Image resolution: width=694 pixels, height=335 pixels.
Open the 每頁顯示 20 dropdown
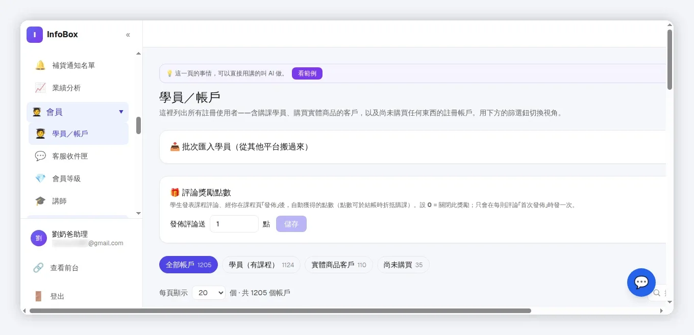pos(209,293)
